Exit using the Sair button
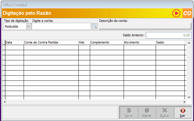The image size is (194, 121). [182, 112]
